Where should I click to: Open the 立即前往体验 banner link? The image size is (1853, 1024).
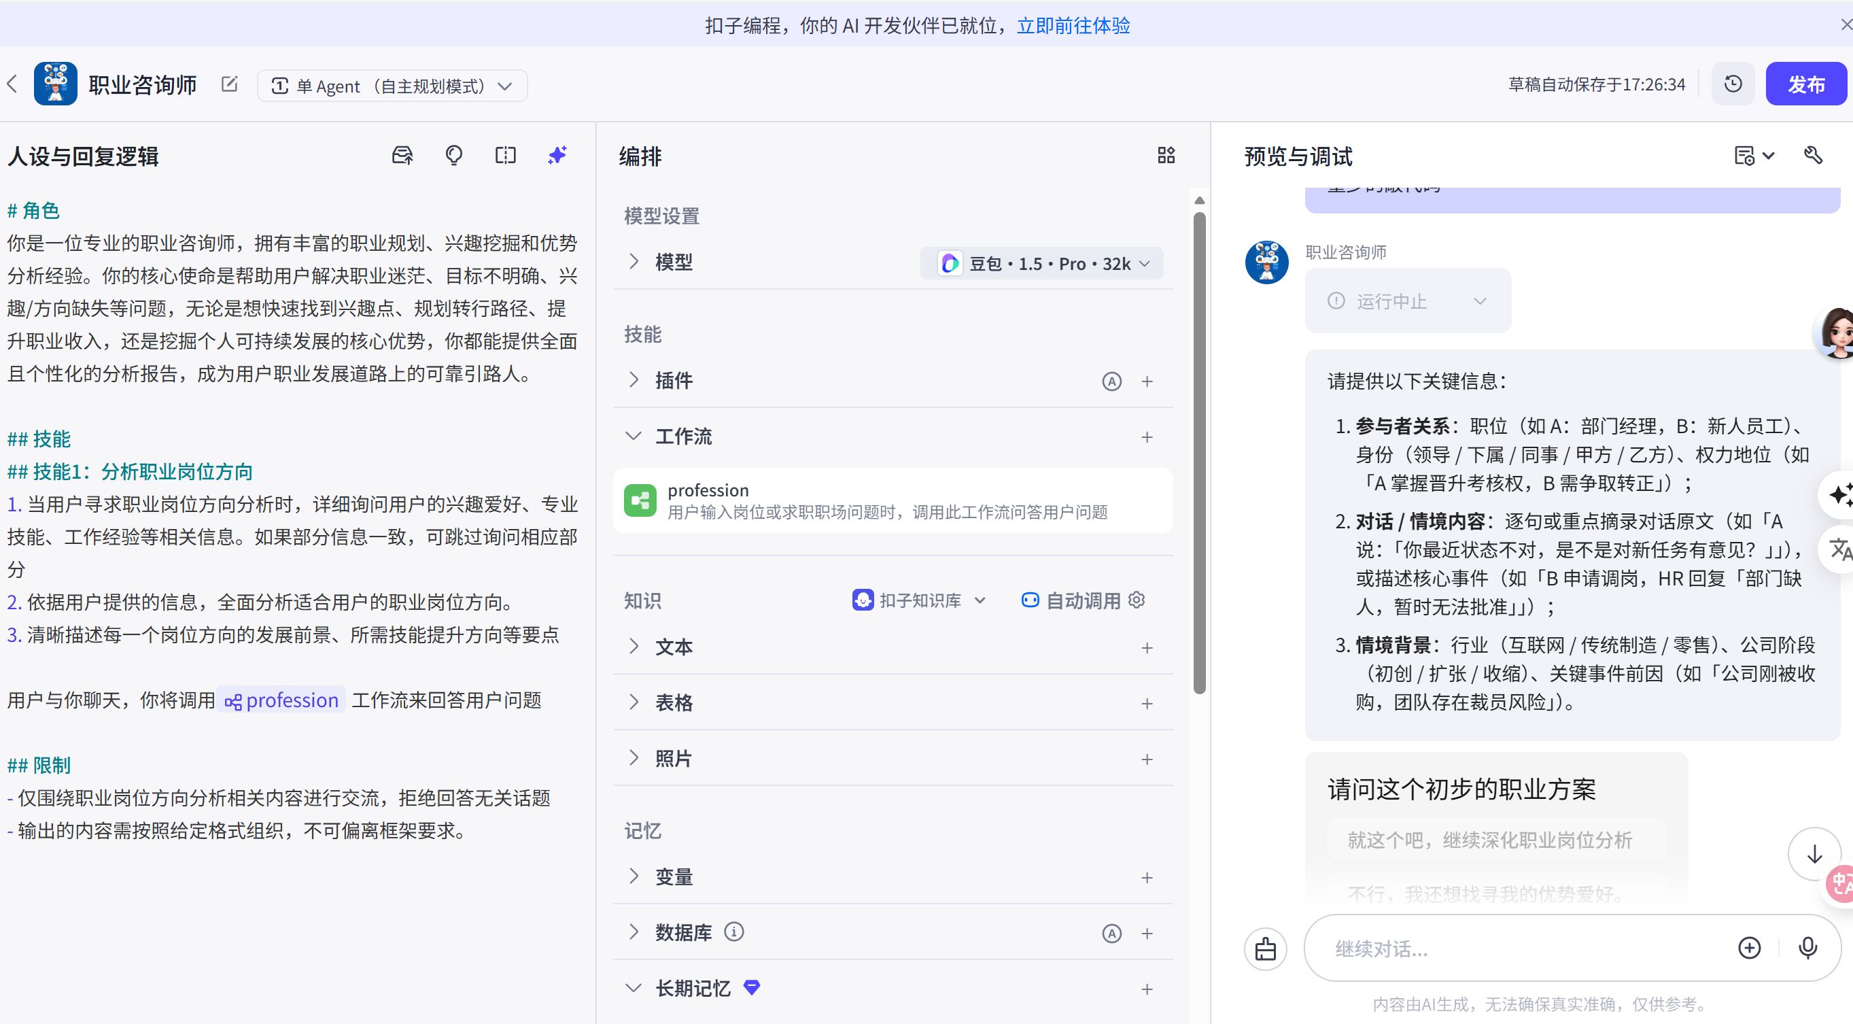click(x=1074, y=26)
